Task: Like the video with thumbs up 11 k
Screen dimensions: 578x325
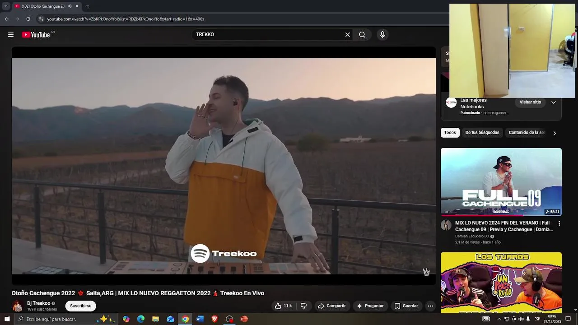Action: pyautogui.click(x=283, y=306)
